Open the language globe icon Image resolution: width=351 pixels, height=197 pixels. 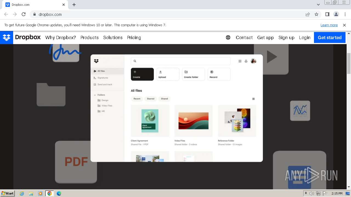tap(228, 37)
